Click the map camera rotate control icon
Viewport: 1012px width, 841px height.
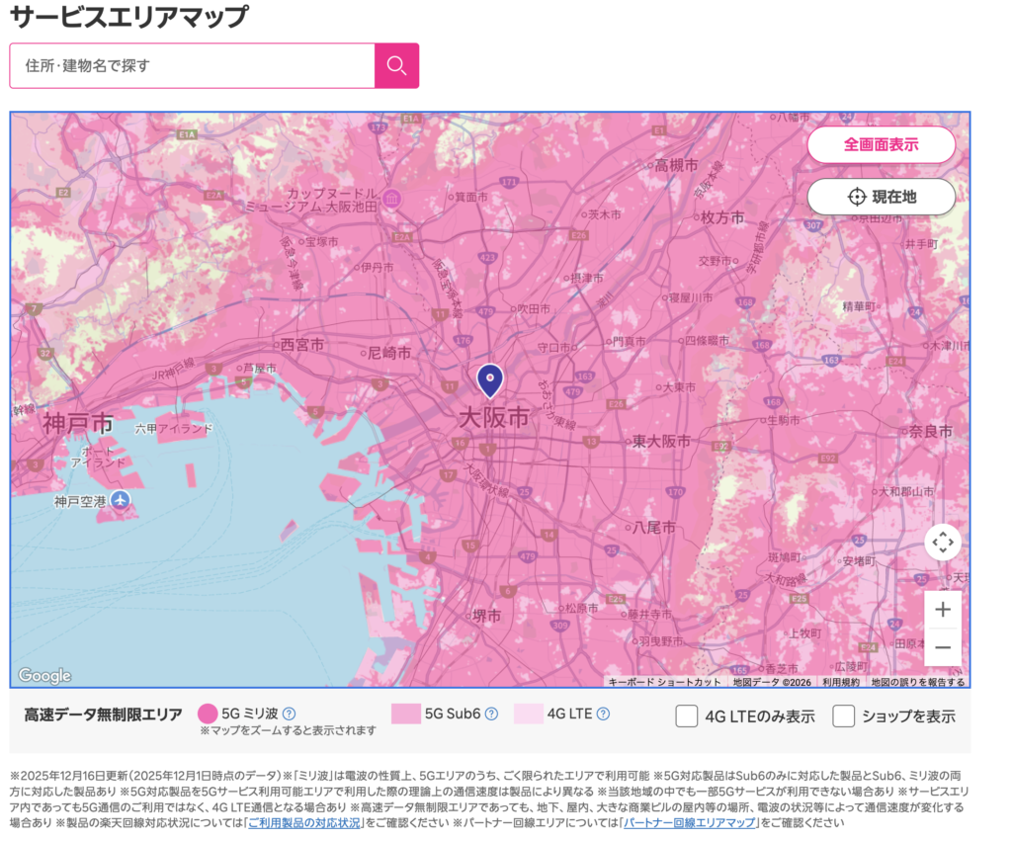coord(942,542)
